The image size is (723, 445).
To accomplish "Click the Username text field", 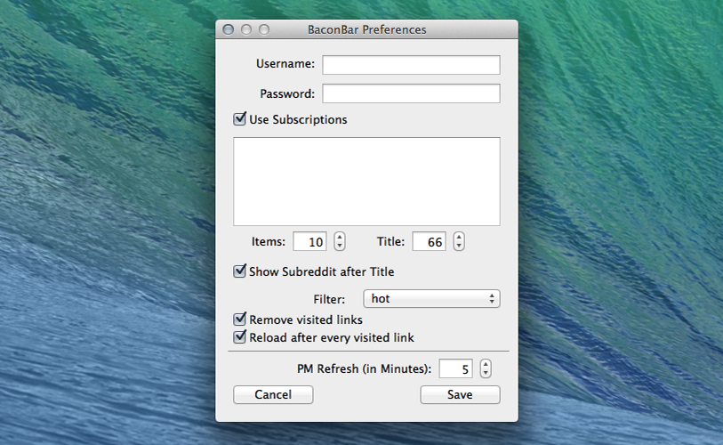I will [x=411, y=65].
